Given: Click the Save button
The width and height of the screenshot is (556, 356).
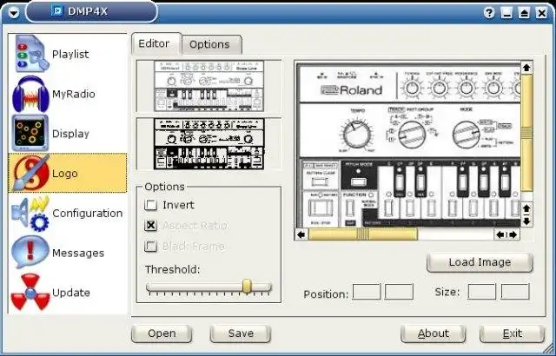Looking at the screenshot, I should [241, 333].
